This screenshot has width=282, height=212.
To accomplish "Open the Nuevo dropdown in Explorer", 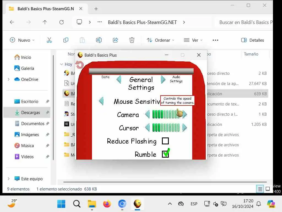I will (x=22, y=40).
